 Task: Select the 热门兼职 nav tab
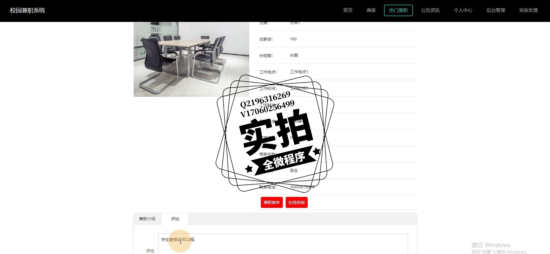coord(398,10)
